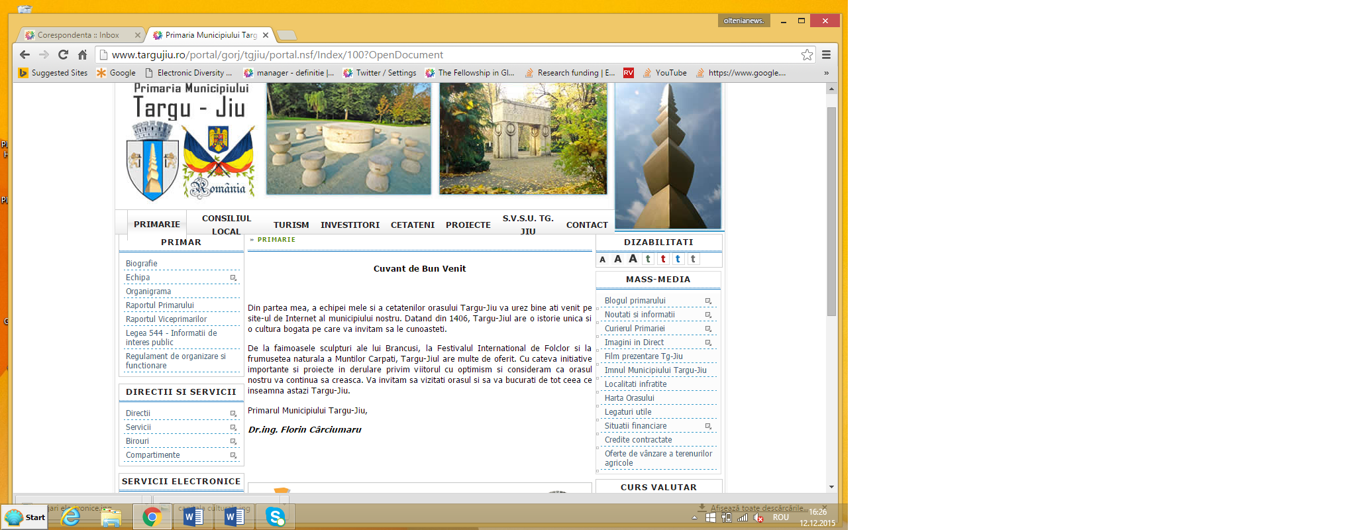1346x530 pixels.
Task: Show more bookmarks with the chevron
Action: pyautogui.click(x=826, y=73)
